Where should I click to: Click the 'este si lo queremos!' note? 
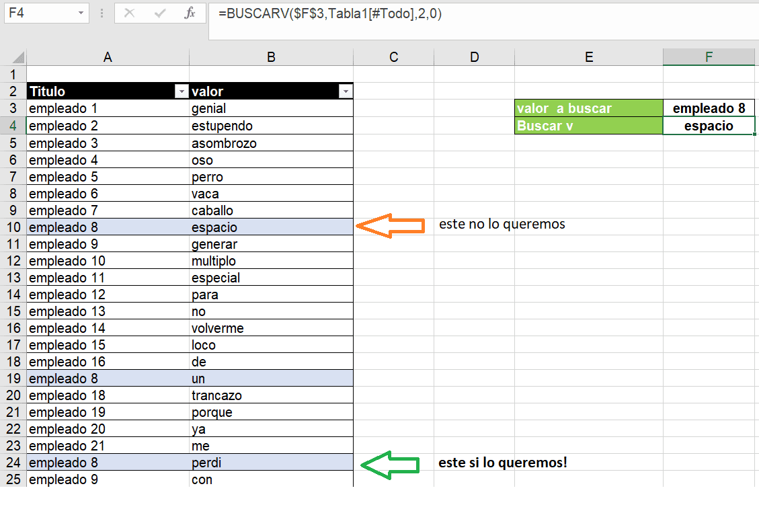tap(502, 463)
